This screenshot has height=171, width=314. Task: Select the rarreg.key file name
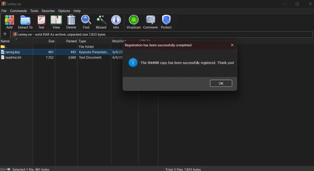[12, 52]
